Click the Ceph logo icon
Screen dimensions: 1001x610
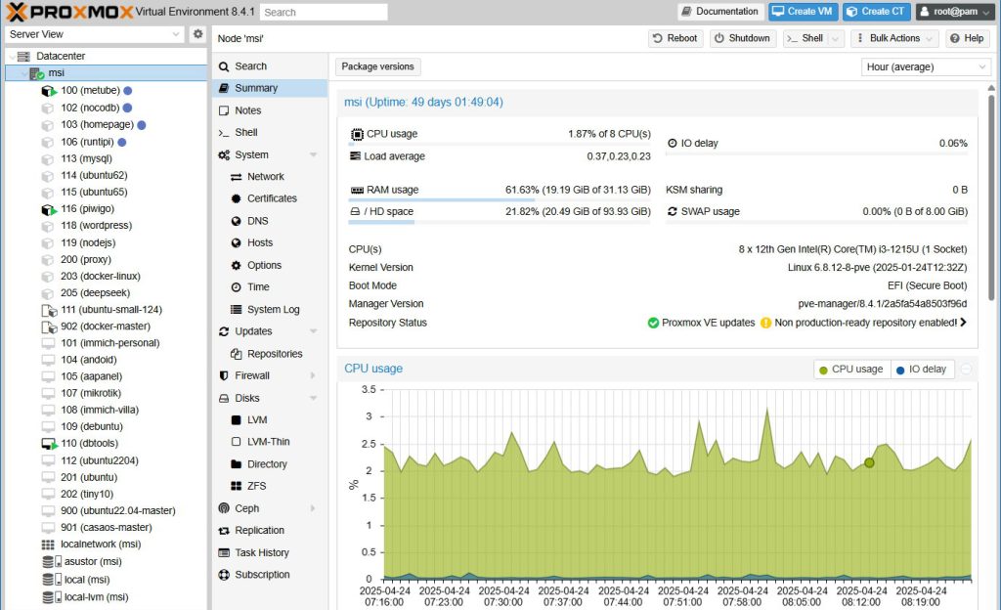(224, 508)
